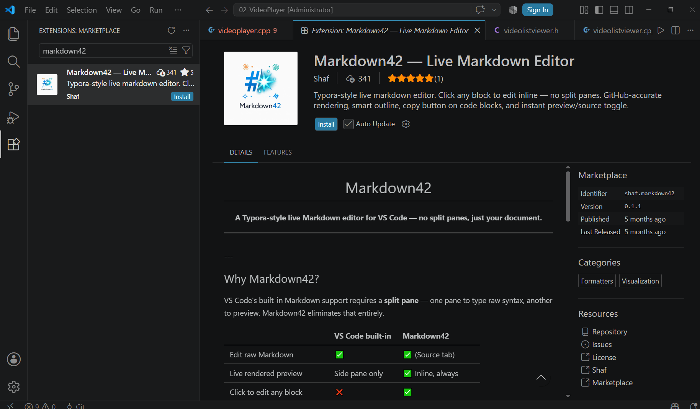
Task: Open the Search view in activity bar
Action: (x=13, y=61)
